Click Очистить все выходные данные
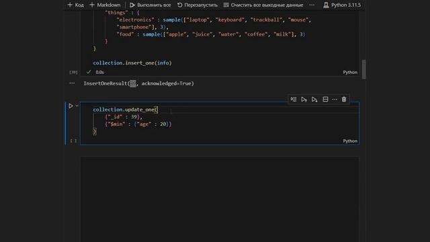The width and height of the screenshot is (430, 242). (263, 5)
